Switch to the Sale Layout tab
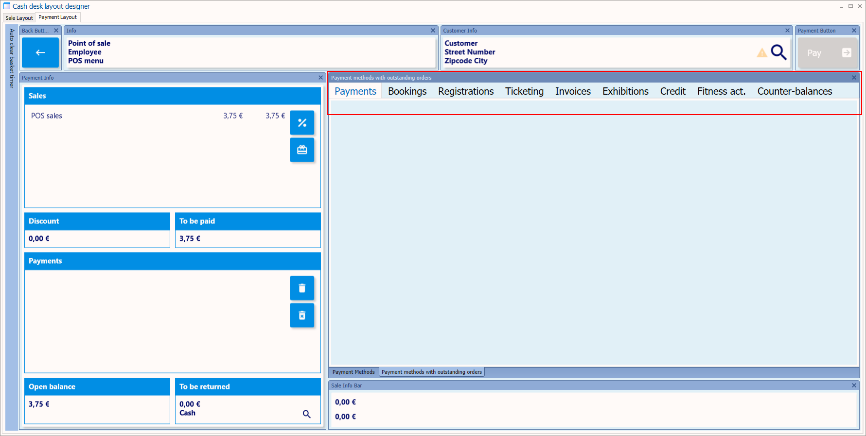Image resolution: width=866 pixels, height=436 pixels. [19, 18]
